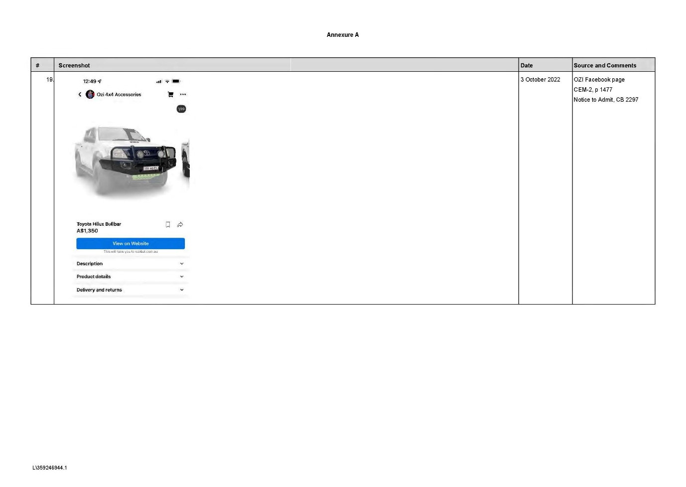The height and width of the screenshot is (487, 686).
Task: Click the phone battery status icon
Action: 176,81
